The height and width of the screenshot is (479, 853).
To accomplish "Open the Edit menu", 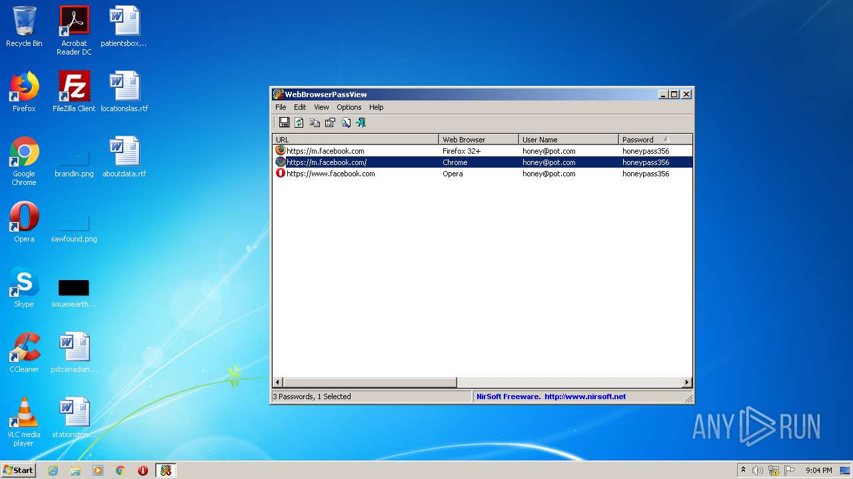I will pyautogui.click(x=300, y=107).
